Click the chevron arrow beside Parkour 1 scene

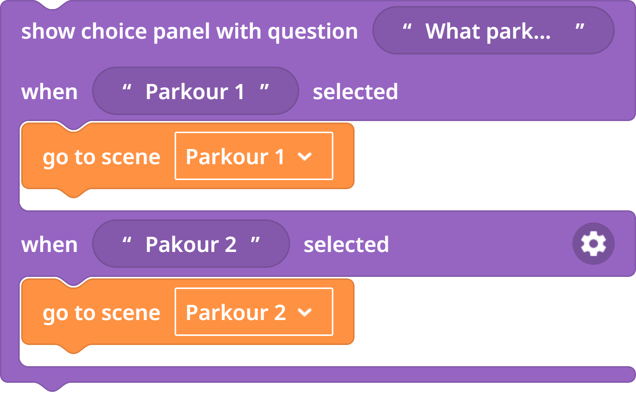tap(305, 157)
